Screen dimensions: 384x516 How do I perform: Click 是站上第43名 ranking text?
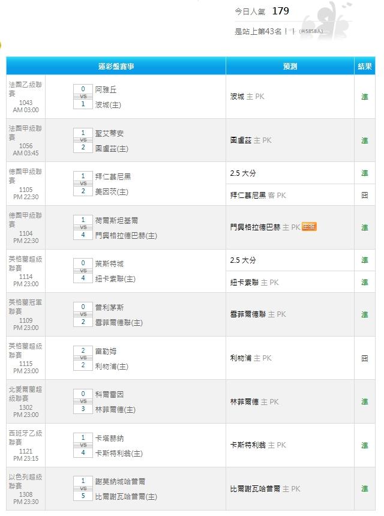point(265,31)
